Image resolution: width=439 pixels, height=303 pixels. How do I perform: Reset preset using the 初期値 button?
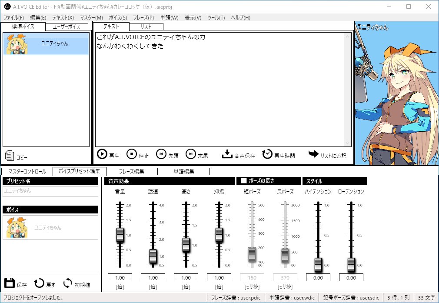click(67, 284)
